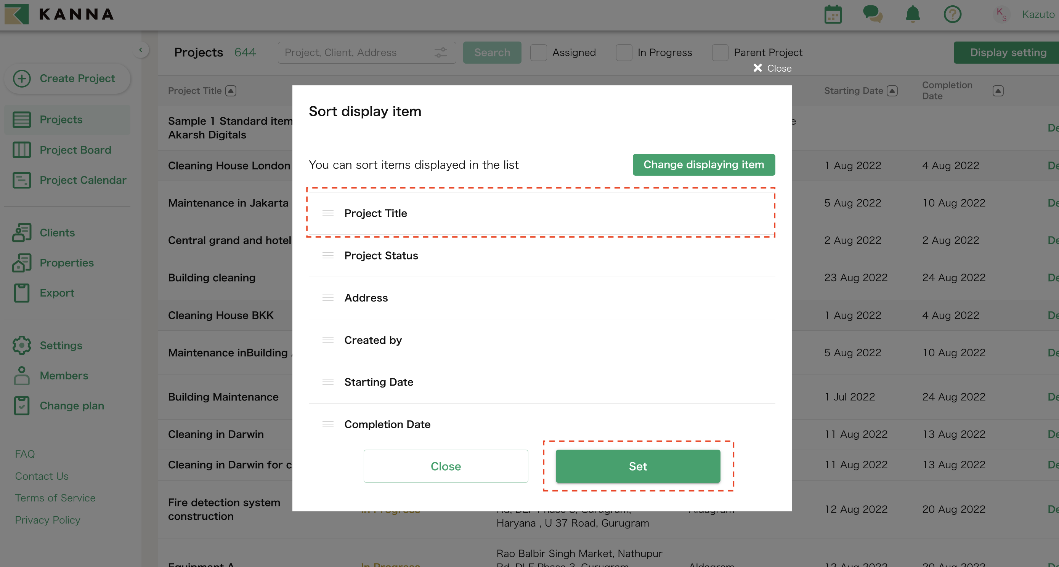Open Project Board in sidebar
This screenshot has width=1059, height=567.
(75, 150)
